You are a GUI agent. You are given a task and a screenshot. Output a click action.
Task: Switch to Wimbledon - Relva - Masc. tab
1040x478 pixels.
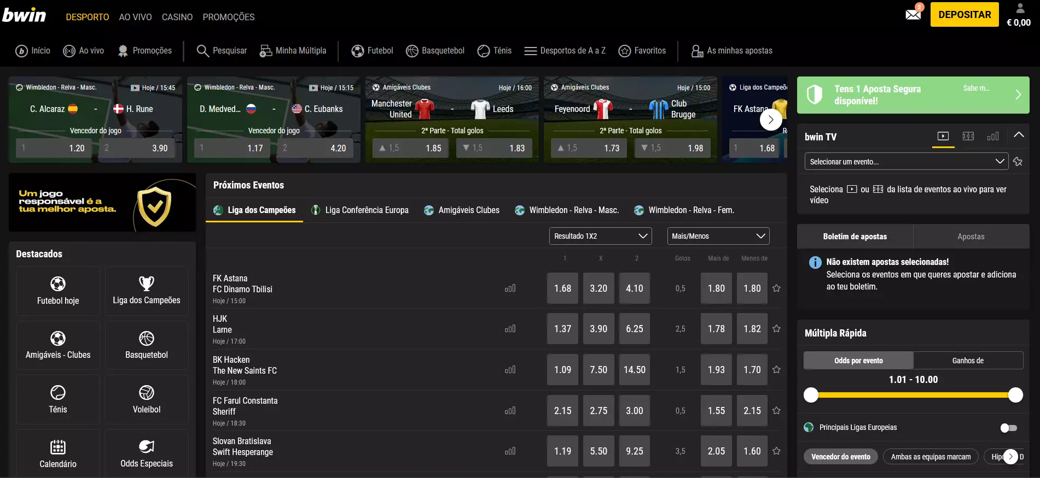point(567,210)
